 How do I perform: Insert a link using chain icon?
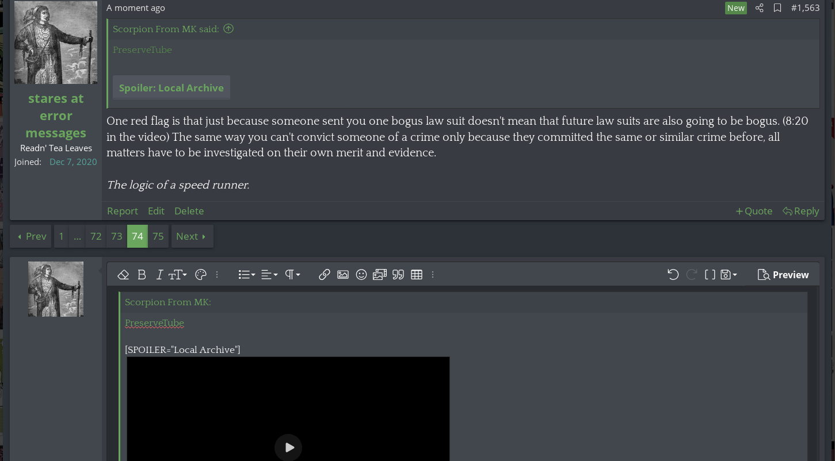(x=324, y=275)
